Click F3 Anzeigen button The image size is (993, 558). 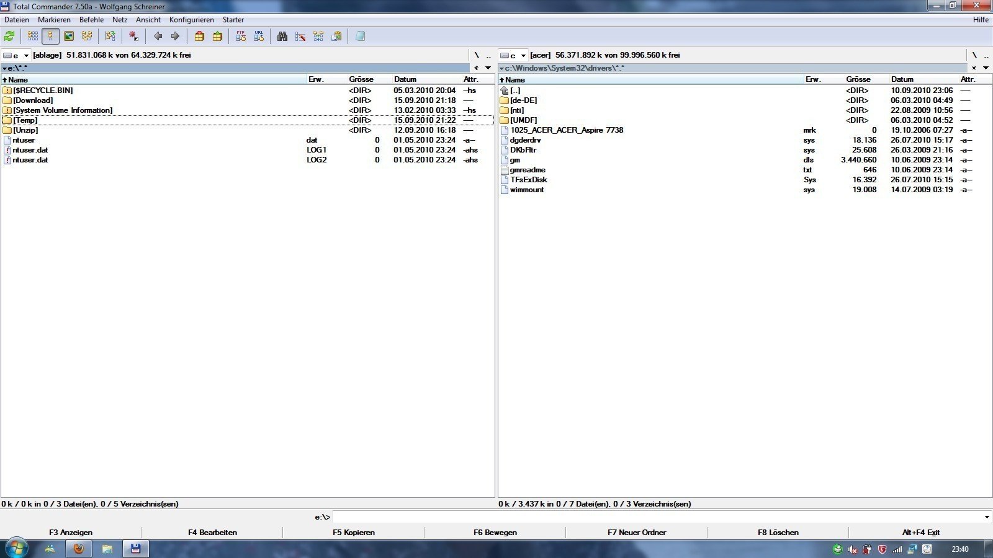coord(71,533)
